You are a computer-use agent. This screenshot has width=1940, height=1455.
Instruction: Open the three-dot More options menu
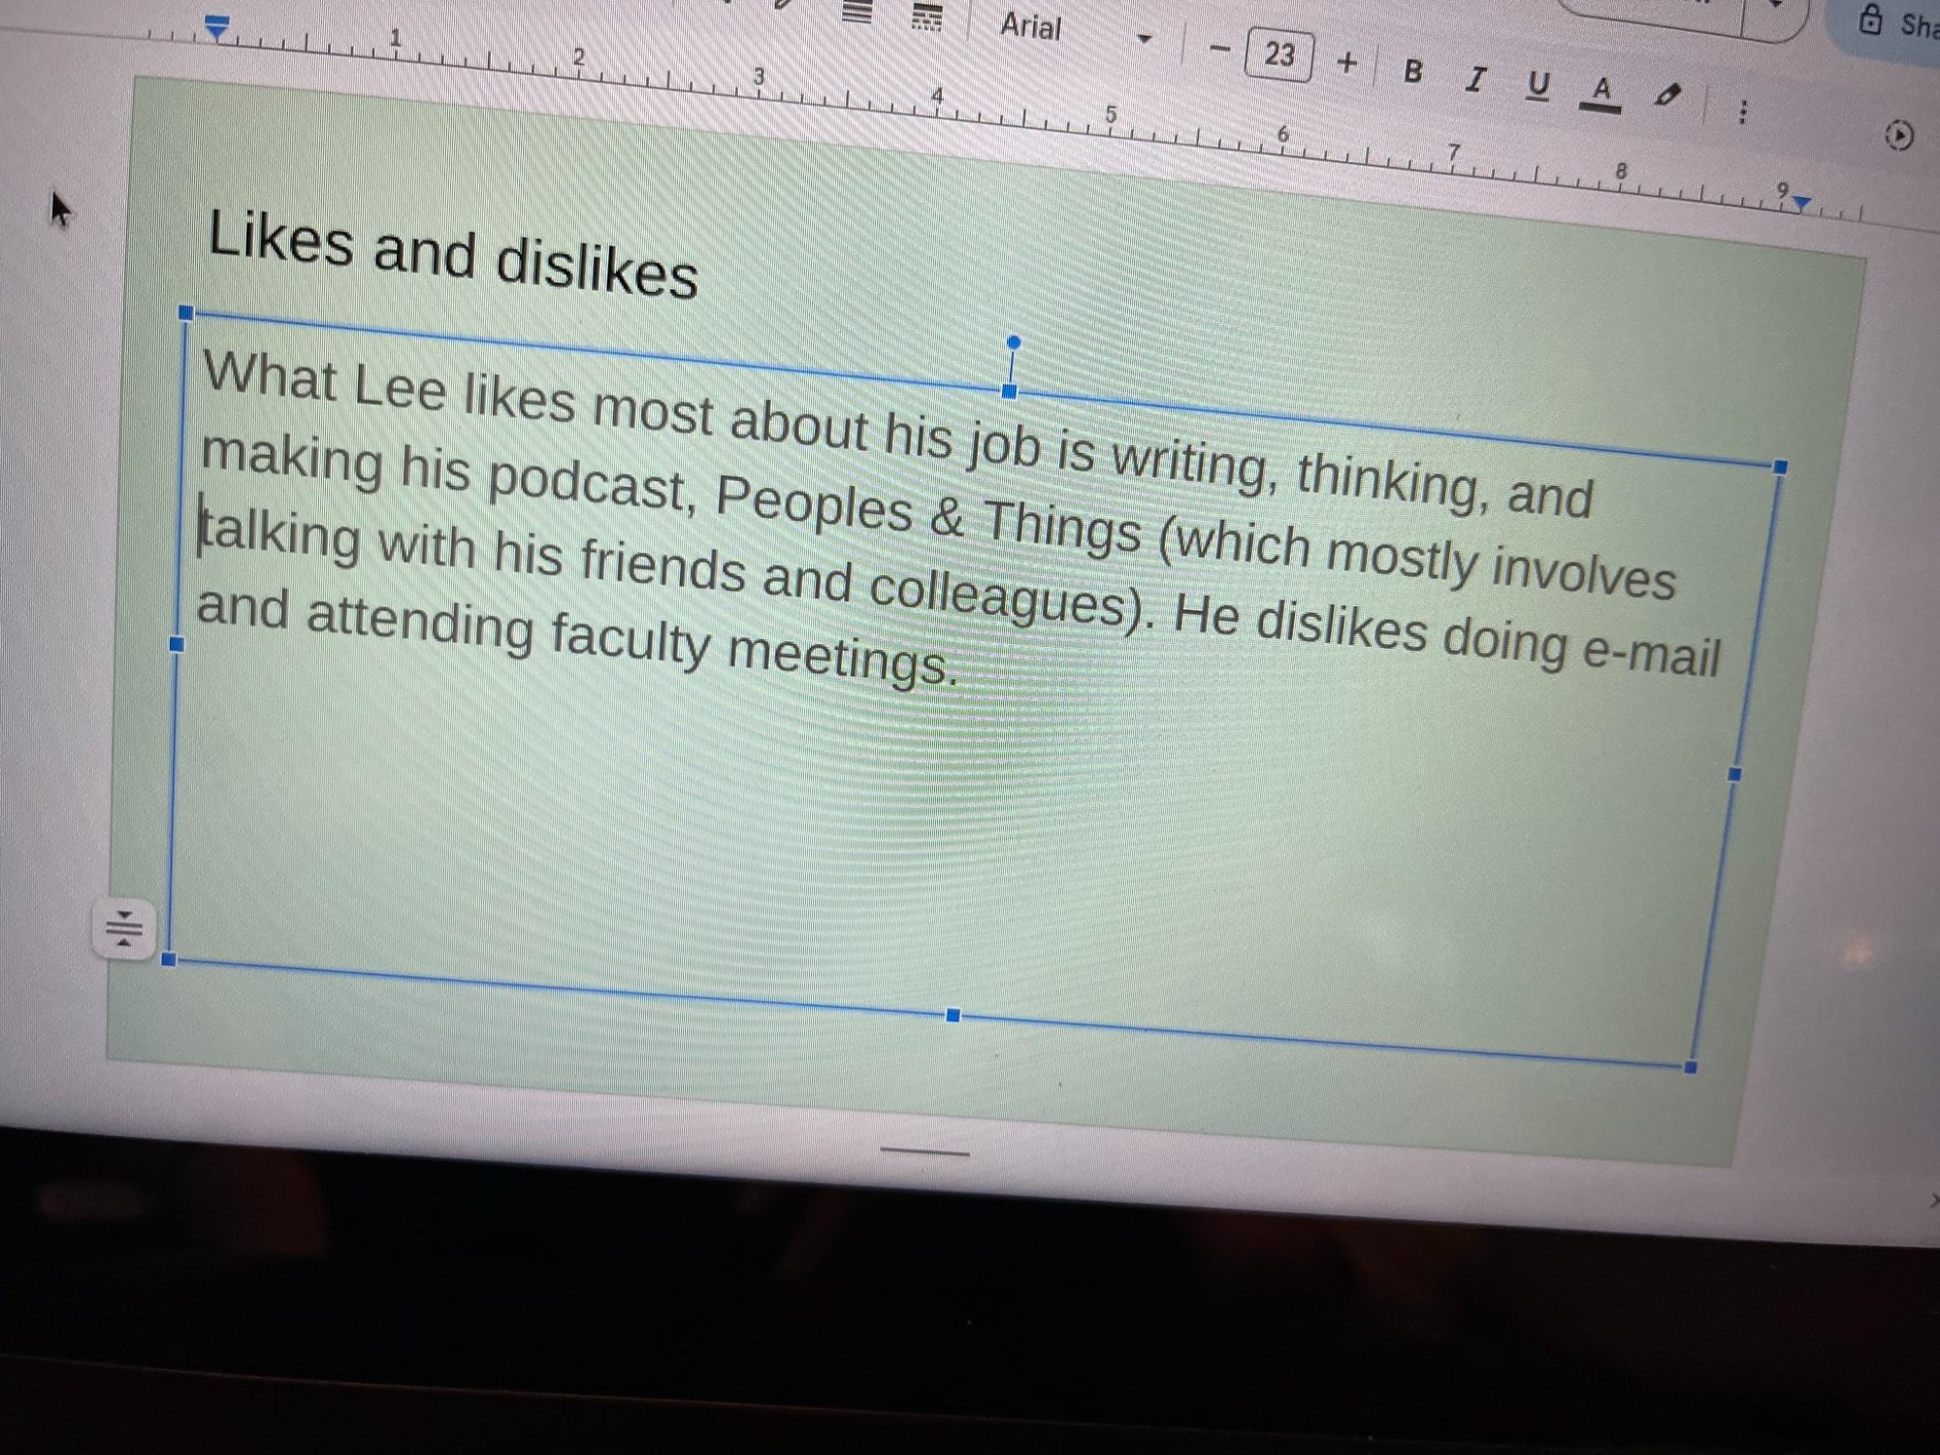[x=1742, y=112]
